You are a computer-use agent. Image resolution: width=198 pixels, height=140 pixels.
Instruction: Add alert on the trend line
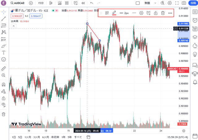tap(148, 13)
